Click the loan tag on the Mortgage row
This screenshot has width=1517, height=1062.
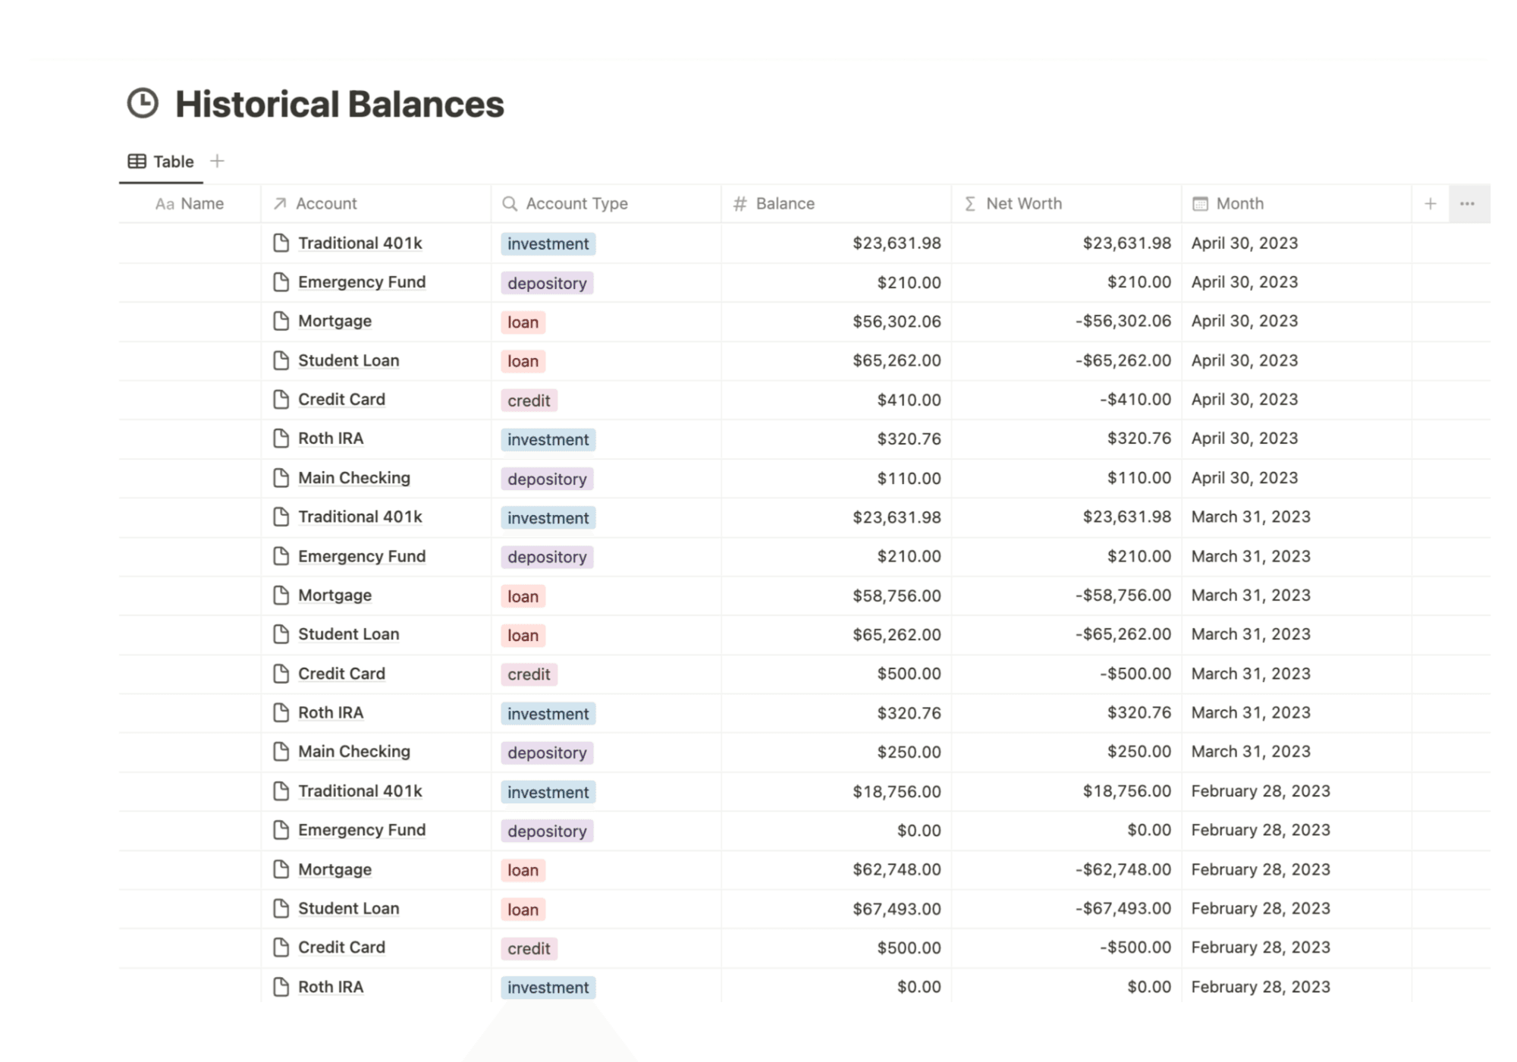tap(522, 322)
